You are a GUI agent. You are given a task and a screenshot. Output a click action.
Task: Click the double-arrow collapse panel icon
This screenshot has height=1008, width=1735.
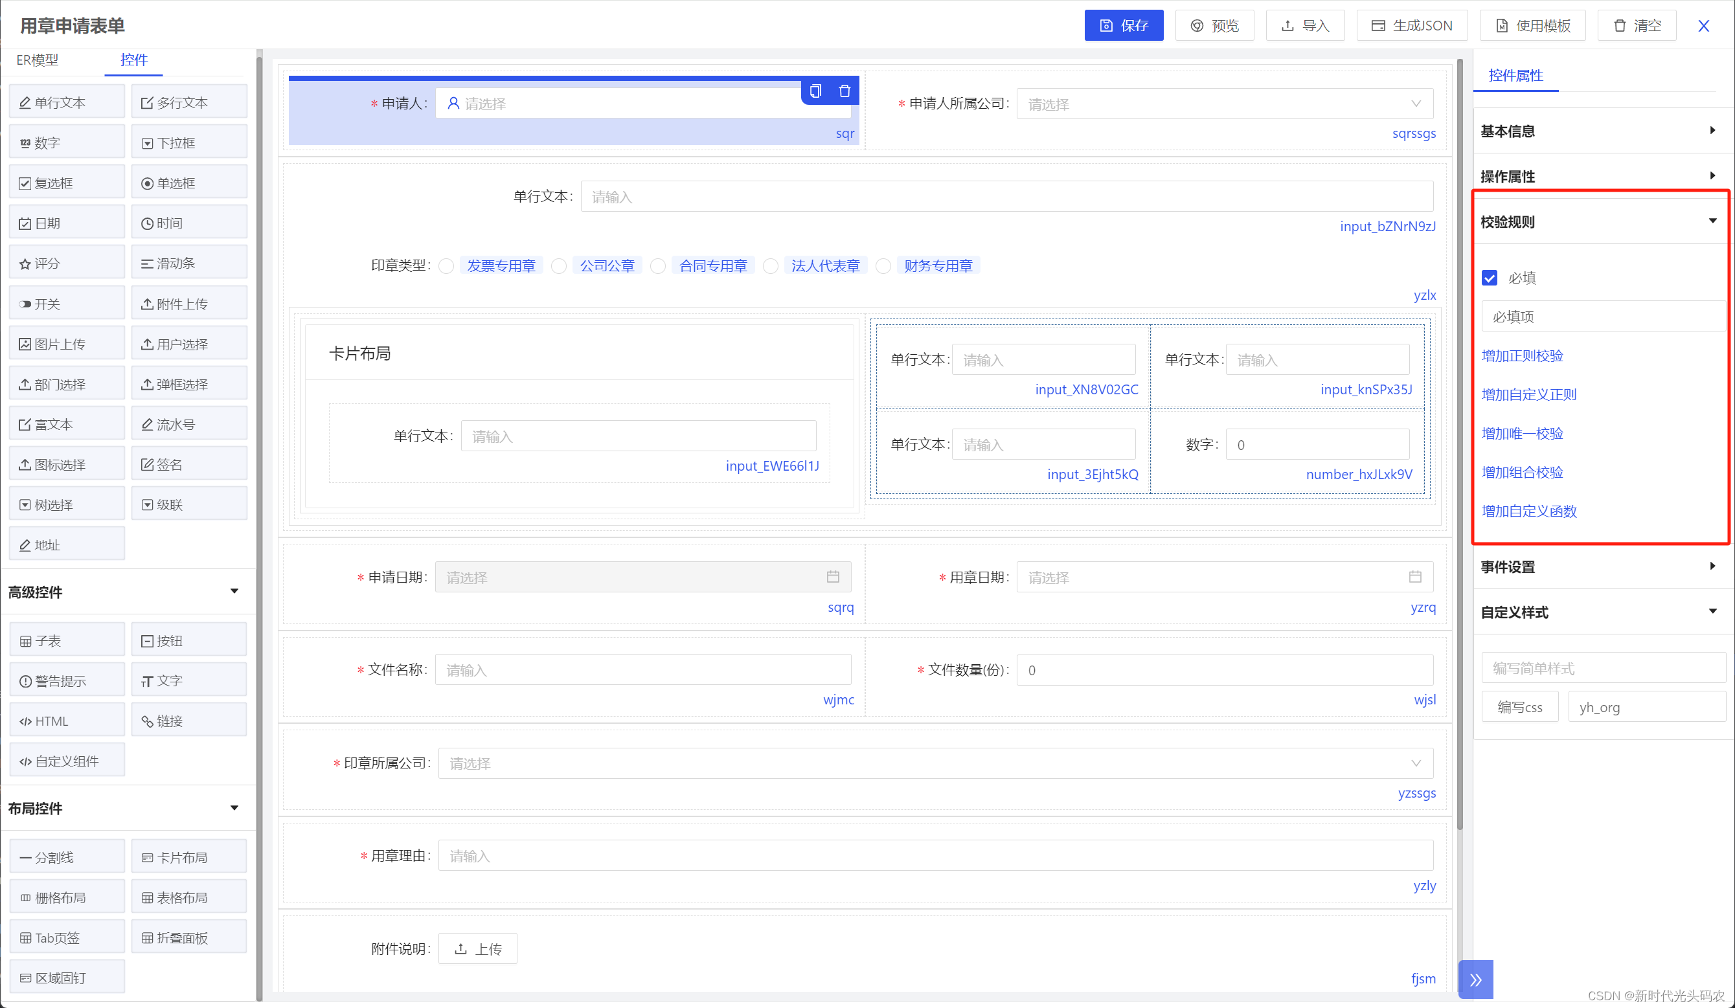pos(1475,979)
